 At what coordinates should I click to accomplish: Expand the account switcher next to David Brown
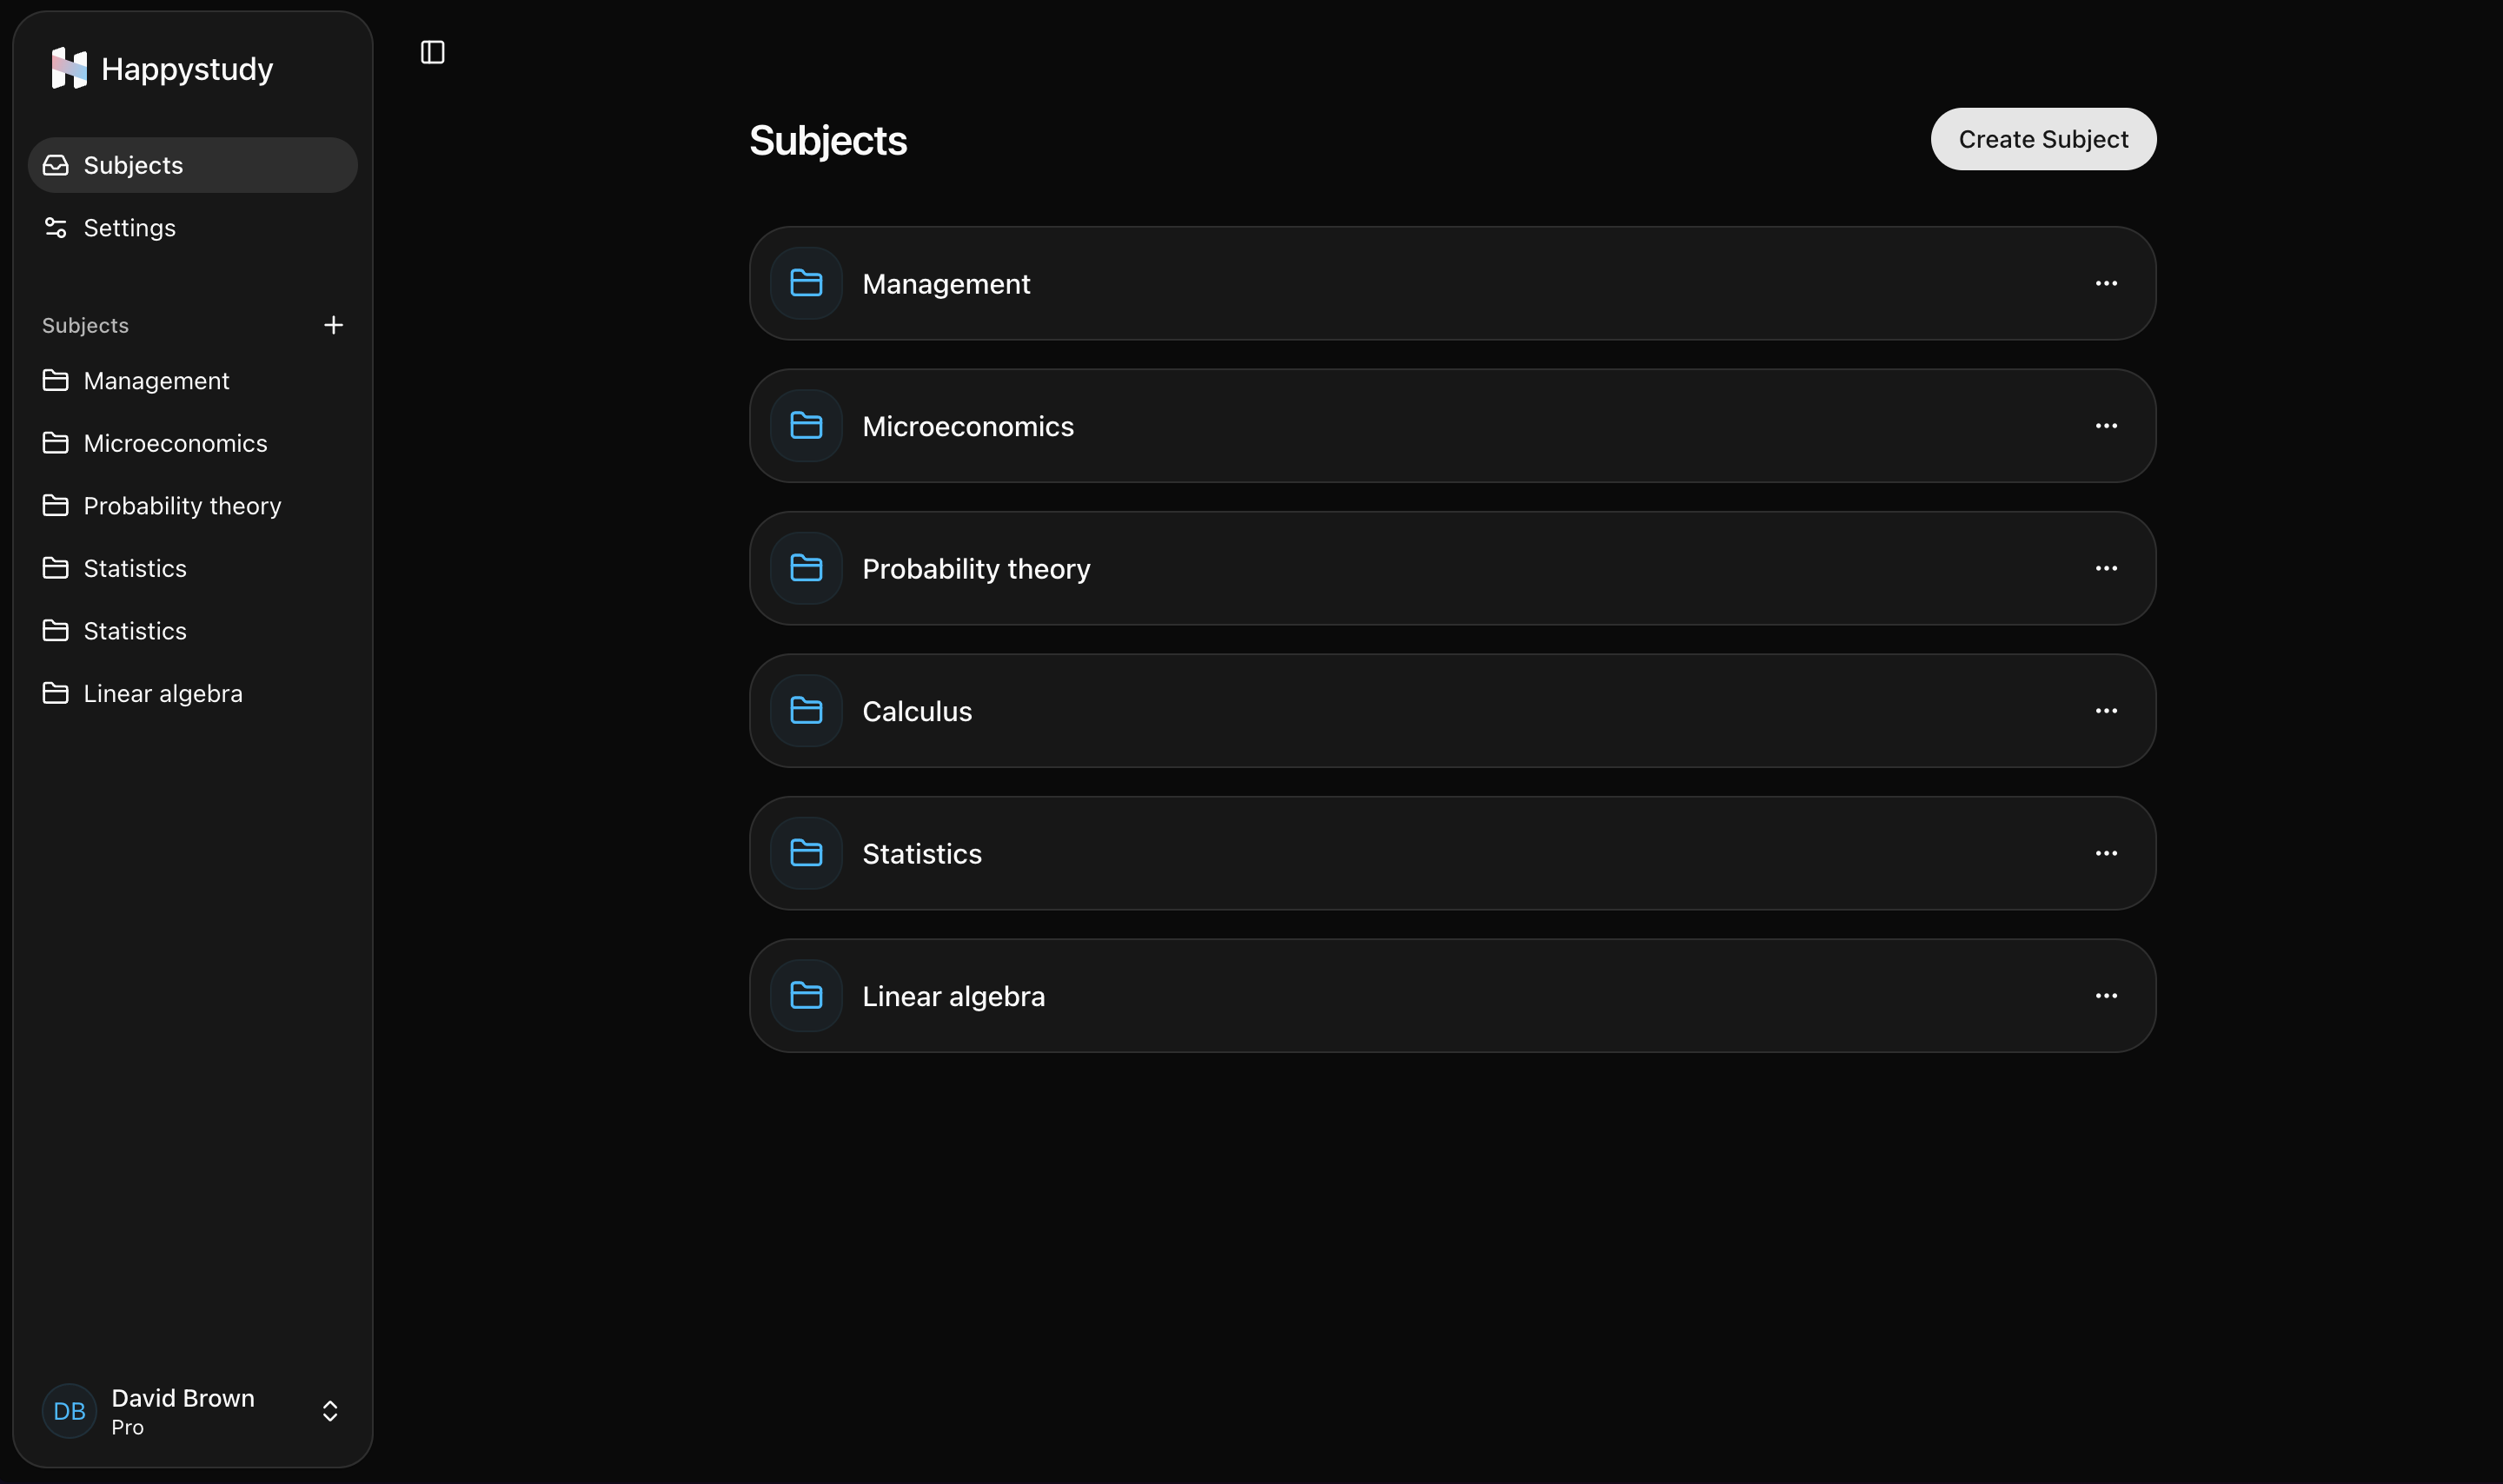tap(329, 1411)
